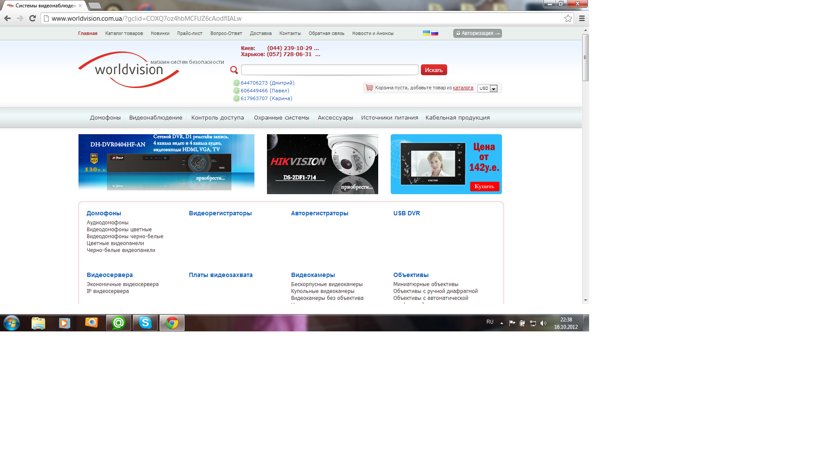This screenshot has height=466, width=828.
Task: Click the page vertical scrollbar thumb
Action: coord(585,57)
